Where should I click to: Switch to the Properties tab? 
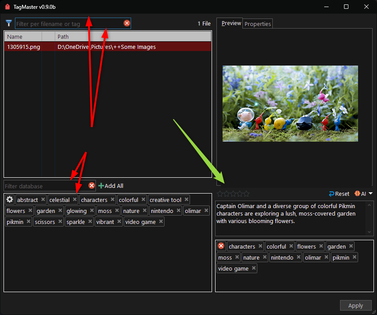(258, 24)
